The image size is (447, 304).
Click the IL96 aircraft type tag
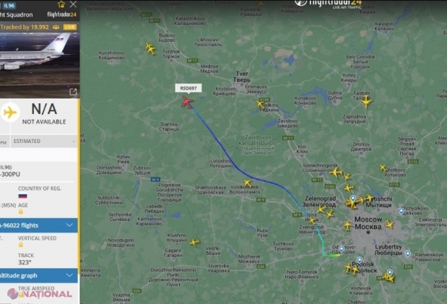pyautogui.click(x=9, y=6)
